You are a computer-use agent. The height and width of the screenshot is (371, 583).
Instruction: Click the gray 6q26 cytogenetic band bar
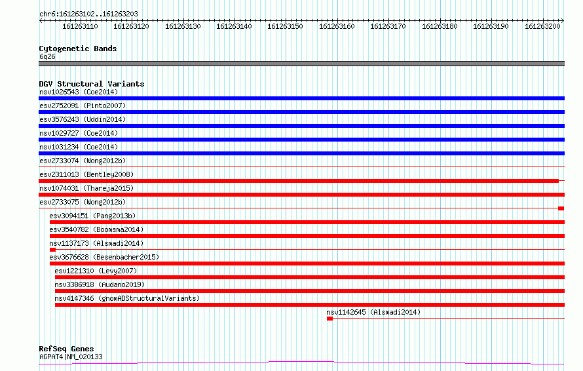pyautogui.click(x=301, y=64)
